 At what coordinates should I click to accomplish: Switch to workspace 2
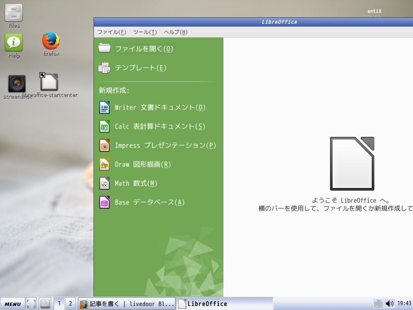pos(70,304)
